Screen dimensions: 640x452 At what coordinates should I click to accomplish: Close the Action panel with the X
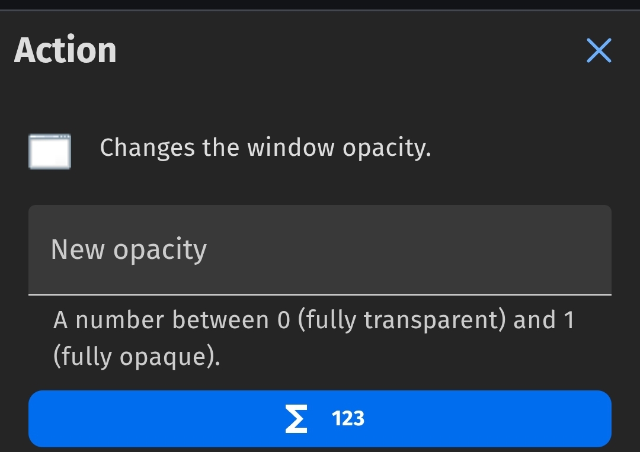pos(599,50)
